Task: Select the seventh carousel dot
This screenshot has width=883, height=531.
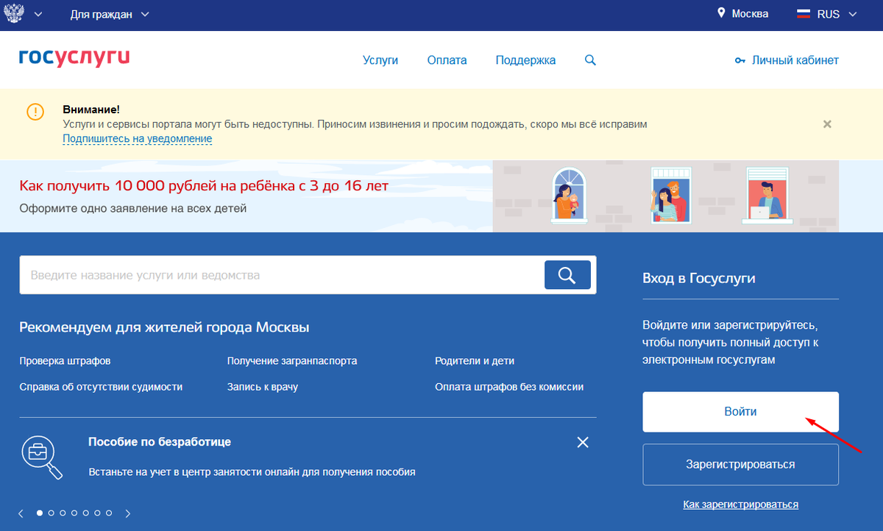Action: tap(109, 513)
